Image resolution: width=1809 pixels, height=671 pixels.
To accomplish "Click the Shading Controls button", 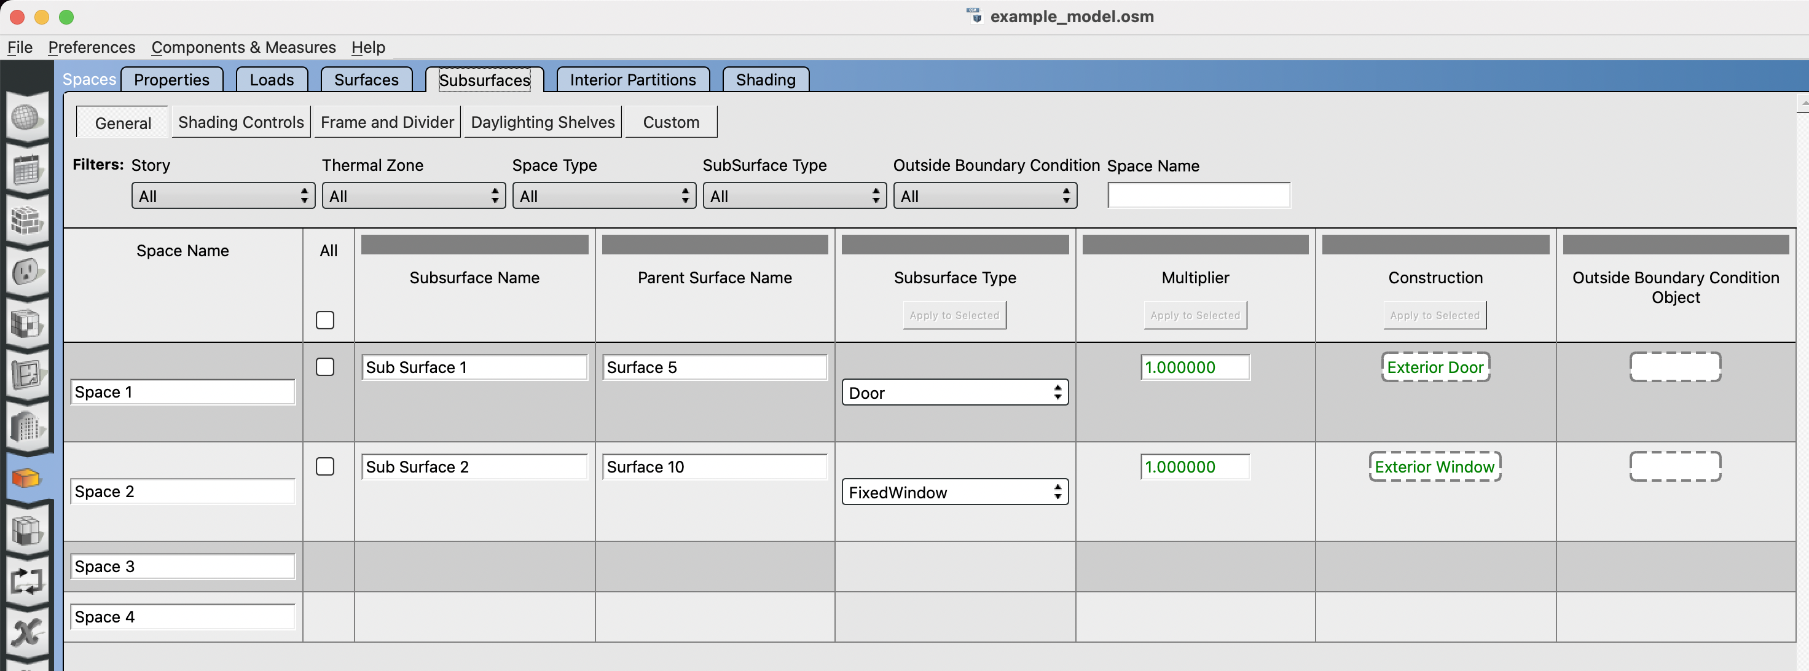I will [x=241, y=122].
